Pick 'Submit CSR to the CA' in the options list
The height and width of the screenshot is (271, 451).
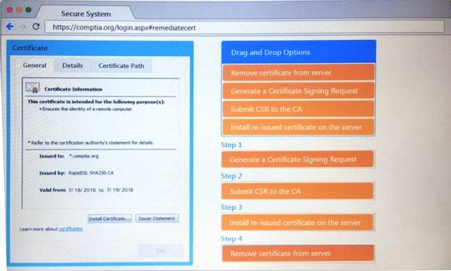click(298, 109)
